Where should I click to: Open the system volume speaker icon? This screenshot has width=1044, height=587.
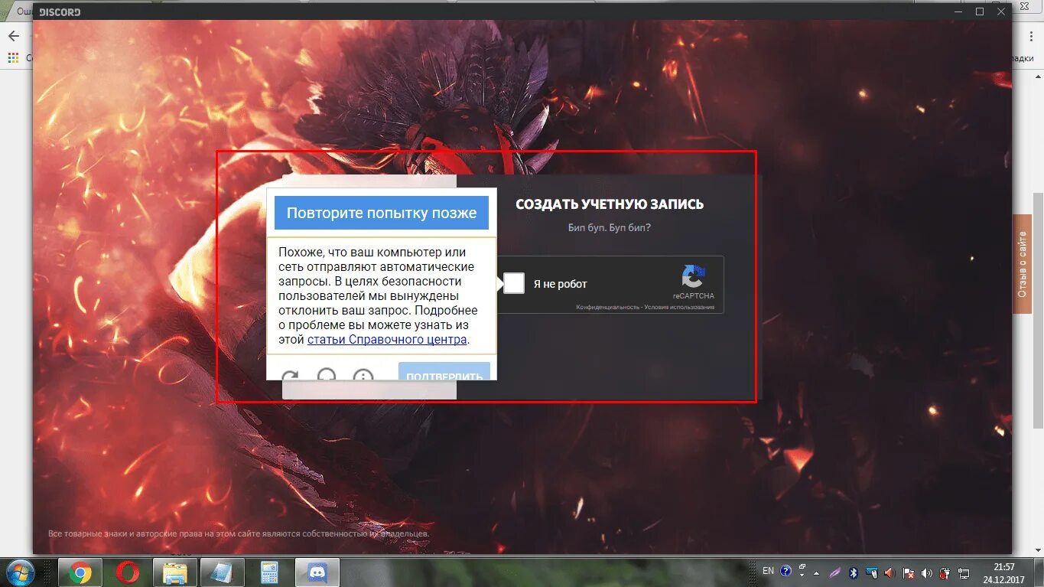926,572
